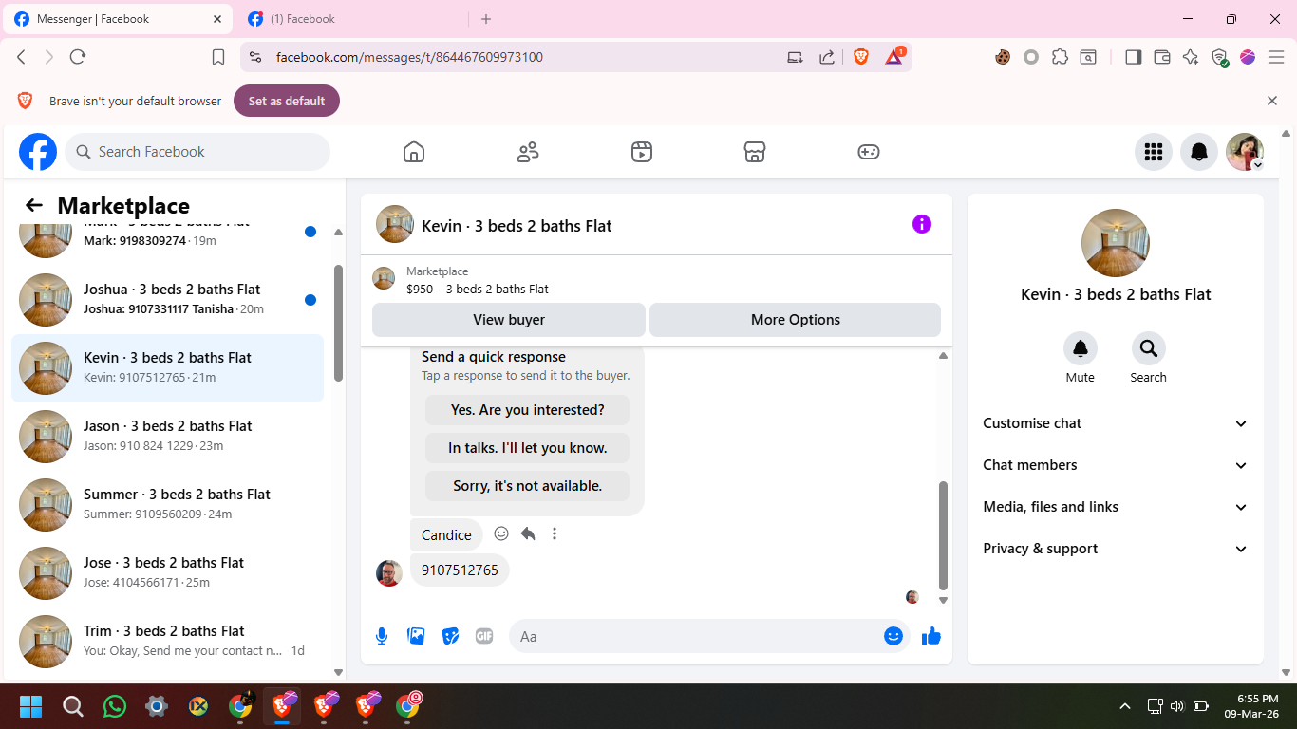Set Brave as default browser

[x=287, y=101]
